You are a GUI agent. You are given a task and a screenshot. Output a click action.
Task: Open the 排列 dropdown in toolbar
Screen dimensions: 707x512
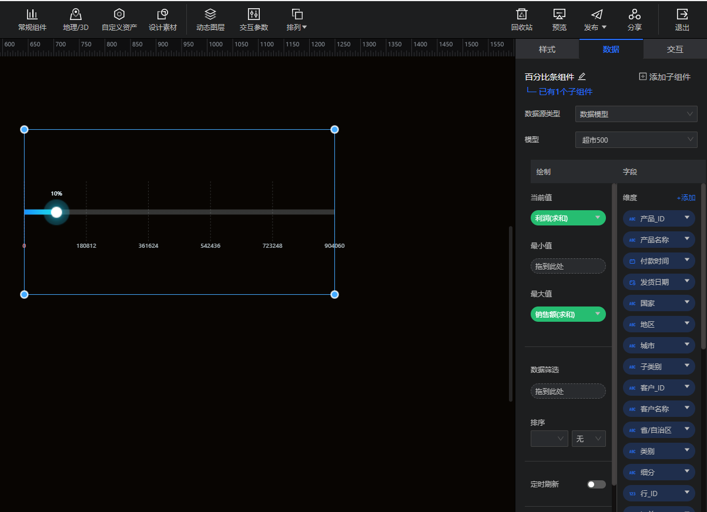click(297, 20)
